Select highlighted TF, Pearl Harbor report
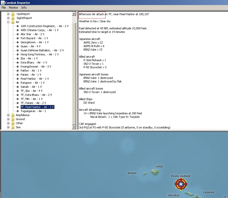The width and height of the screenshot is (228, 198). 38,107
